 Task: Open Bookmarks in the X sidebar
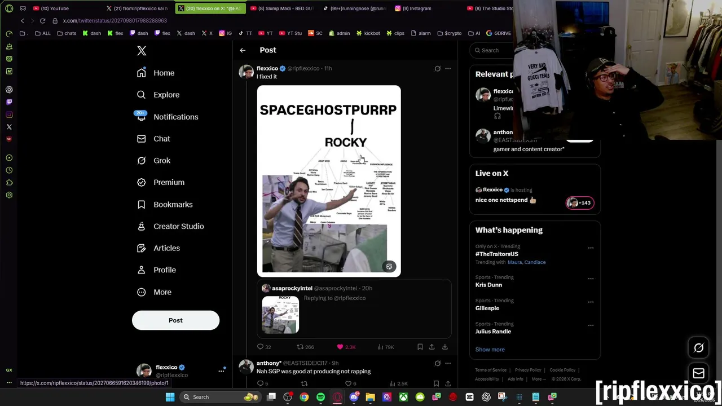click(x=165, y=205)
